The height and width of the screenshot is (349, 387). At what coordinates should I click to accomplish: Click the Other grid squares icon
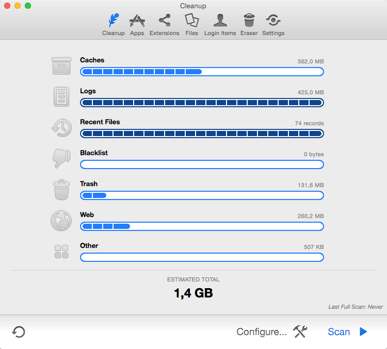click(61, 252)
